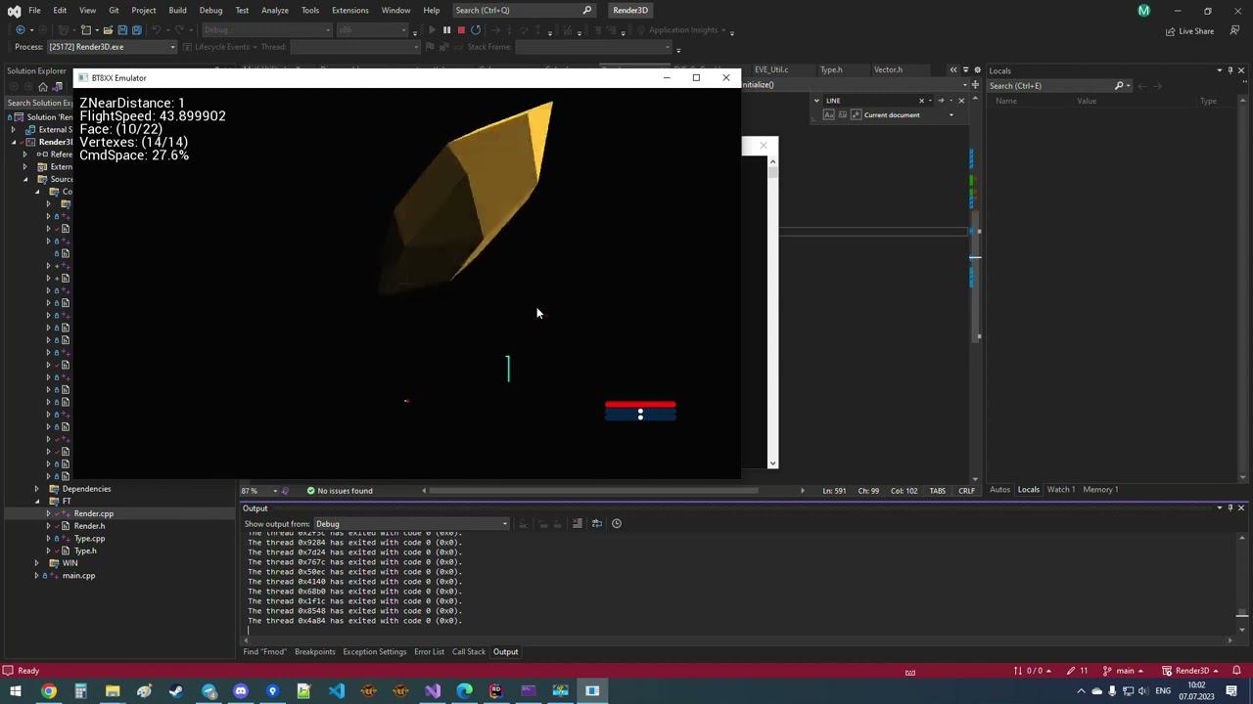Pause execution with Break All button

(x=446, y=30)
